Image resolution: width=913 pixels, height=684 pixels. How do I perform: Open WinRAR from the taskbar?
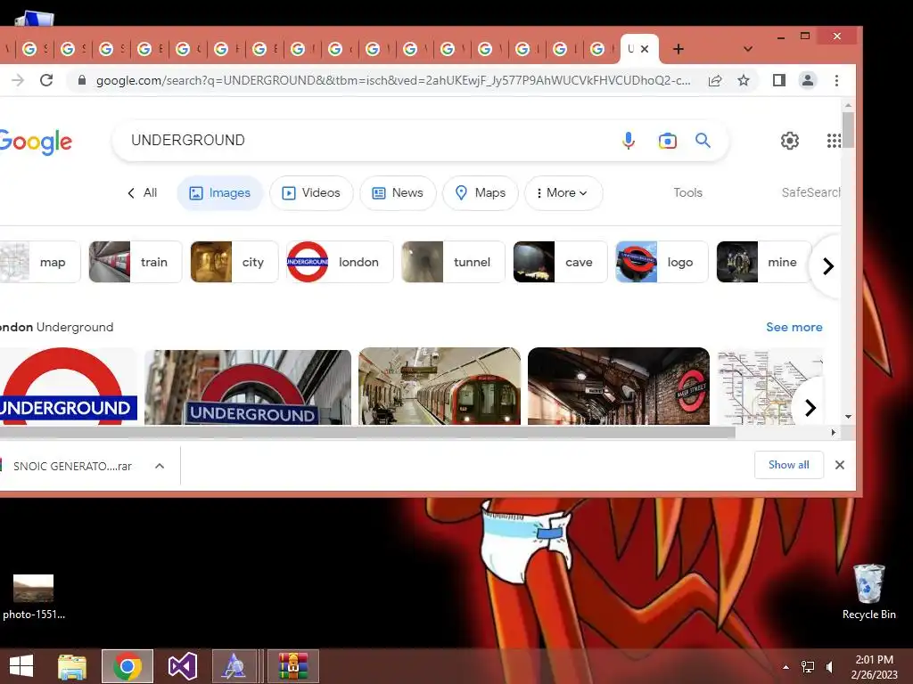point(292,666)
